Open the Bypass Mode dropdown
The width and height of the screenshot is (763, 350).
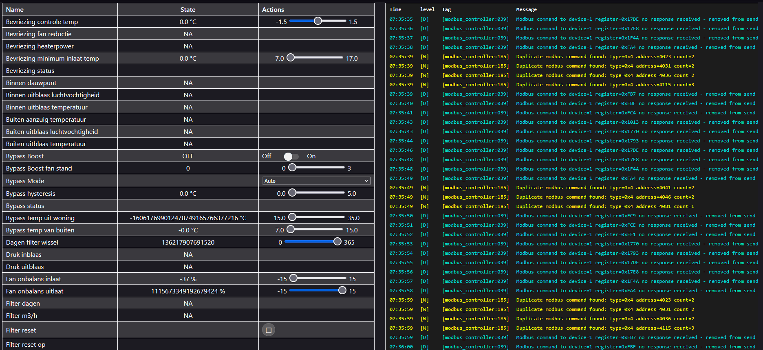click(316, 181)
